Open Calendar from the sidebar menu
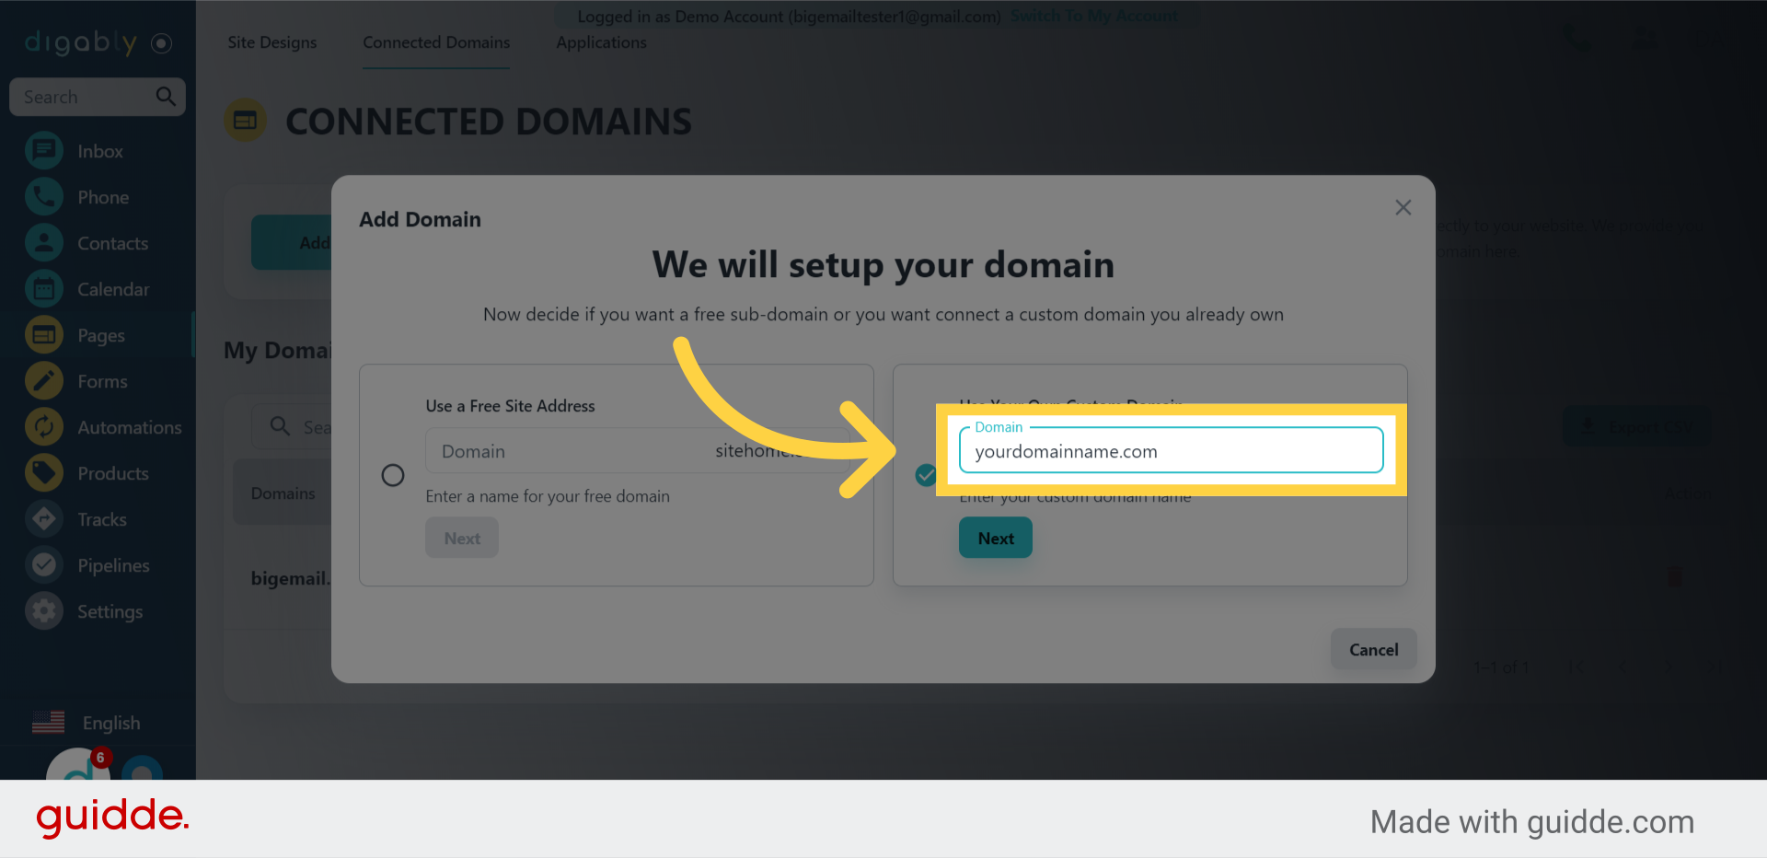 click(x=113, y=289)
